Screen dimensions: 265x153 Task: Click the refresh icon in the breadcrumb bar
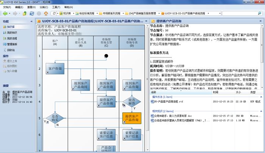[54, 13]
